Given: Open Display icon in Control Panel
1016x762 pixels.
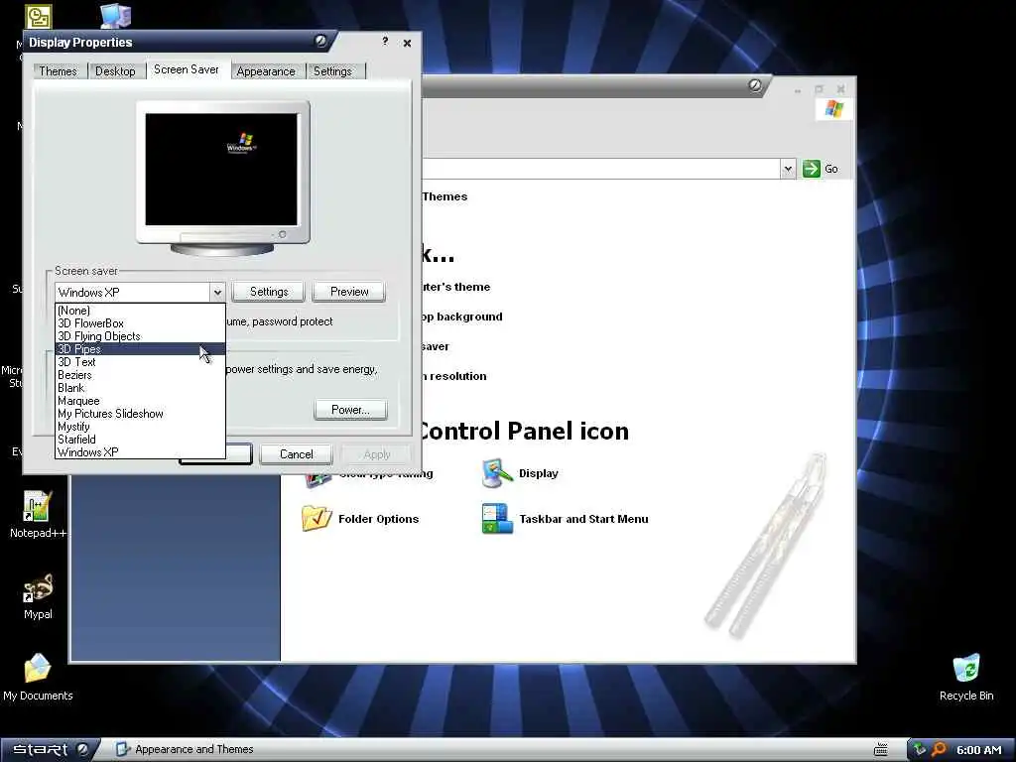Looking at the screenshot, I should pos(520,473).
